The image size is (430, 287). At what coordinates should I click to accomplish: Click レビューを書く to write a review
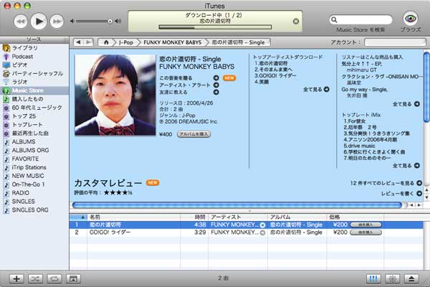click(401, 193)
